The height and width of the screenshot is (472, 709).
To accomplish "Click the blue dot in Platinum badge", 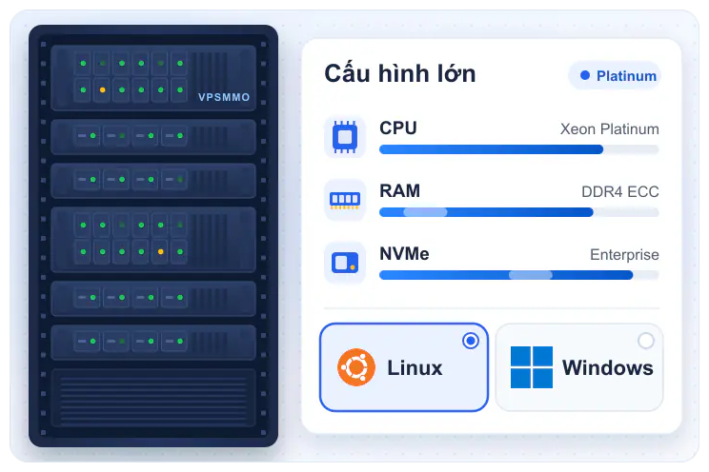I will point(585,75).
